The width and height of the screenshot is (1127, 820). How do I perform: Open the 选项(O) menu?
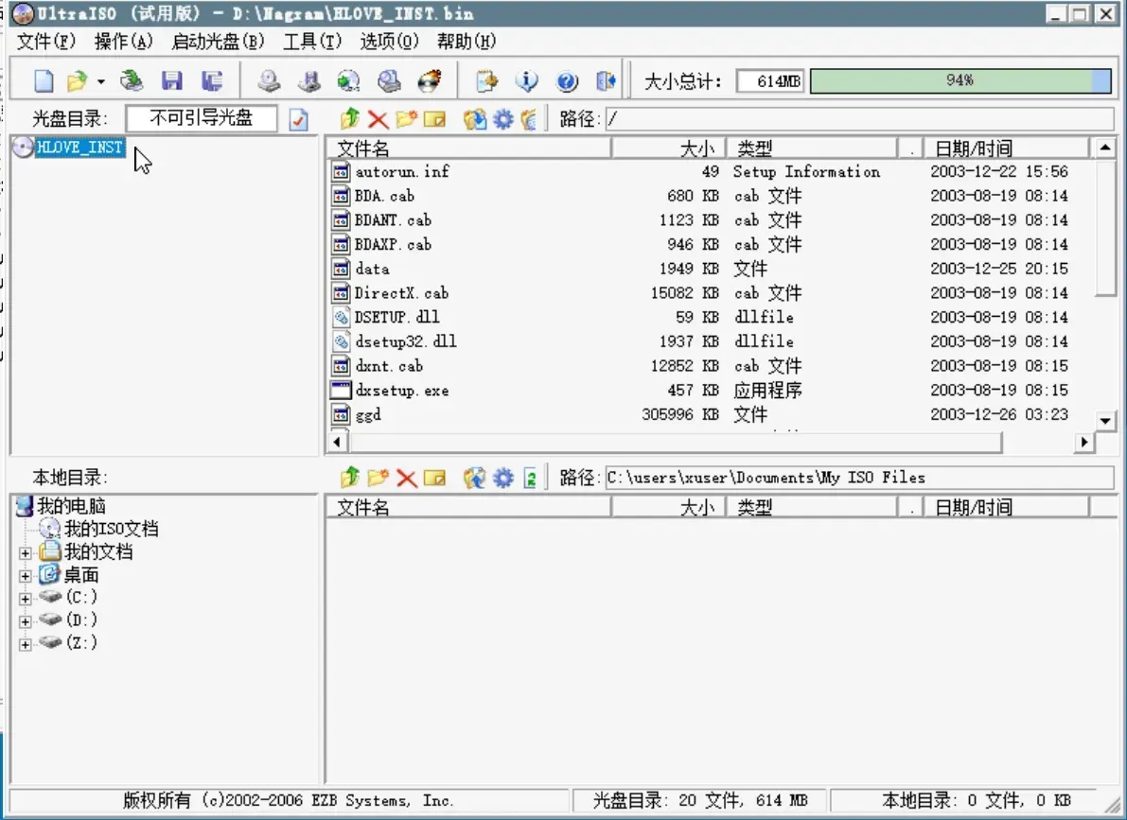pyautogui.click(x=389, y=41)
